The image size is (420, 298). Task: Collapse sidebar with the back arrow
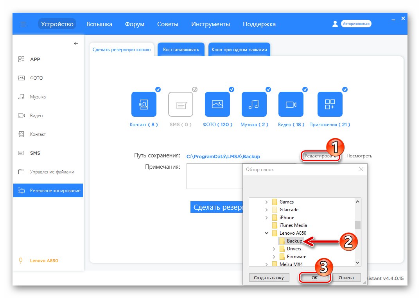click(x=76, y=43)
